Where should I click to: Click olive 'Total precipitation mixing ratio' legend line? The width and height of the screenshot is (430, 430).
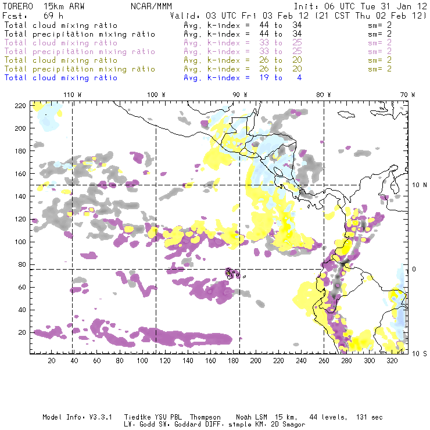(80, 69)
